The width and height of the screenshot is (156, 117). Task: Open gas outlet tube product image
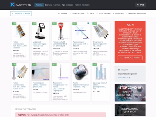[x=41, y=72]
